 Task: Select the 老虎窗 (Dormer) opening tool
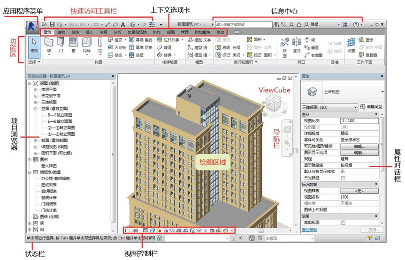point(313,55)
